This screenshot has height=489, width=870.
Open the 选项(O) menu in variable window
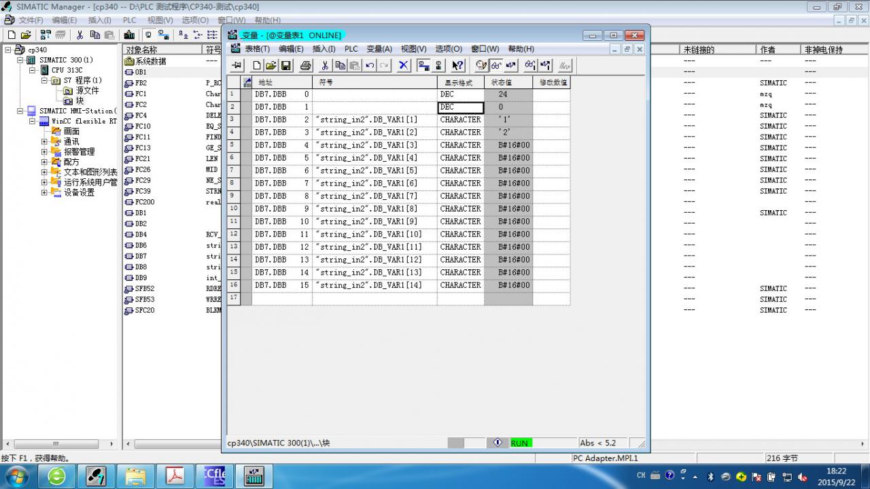[x=449, y=49]
